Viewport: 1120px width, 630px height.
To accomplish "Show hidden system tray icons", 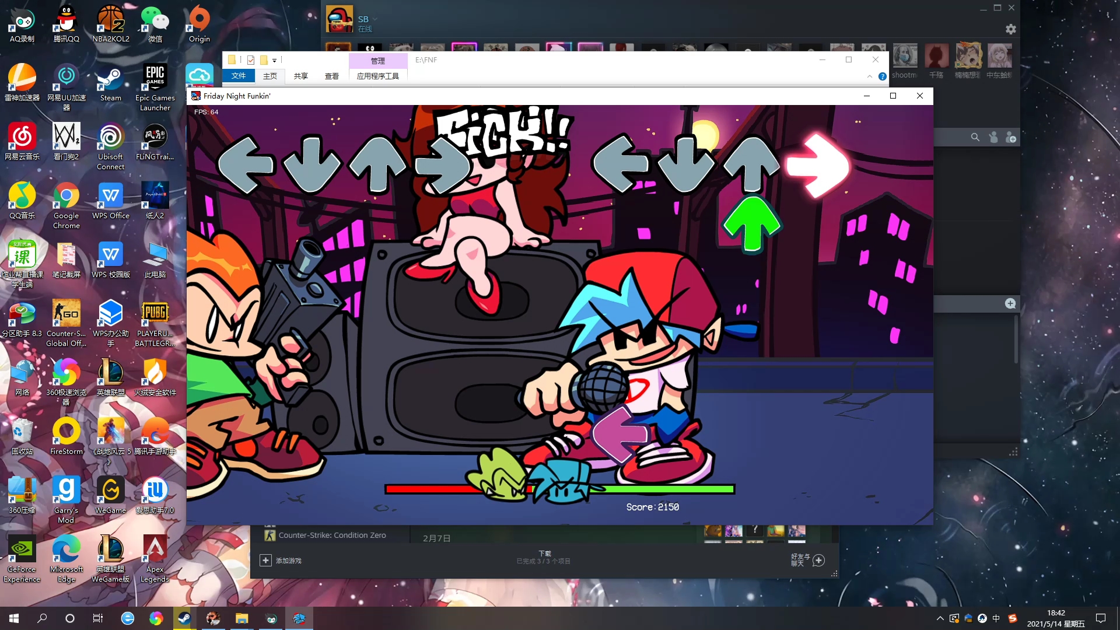I will point(940,618).
